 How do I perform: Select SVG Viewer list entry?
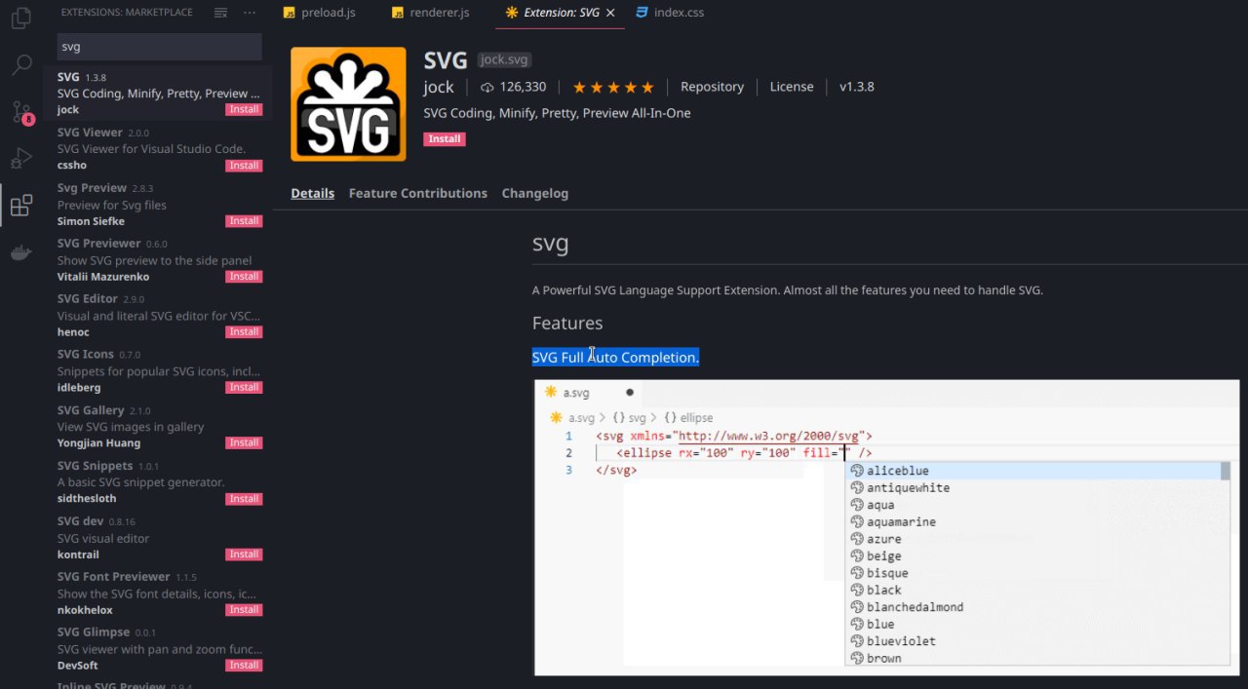pyautogui.click(x=158, y=148)
